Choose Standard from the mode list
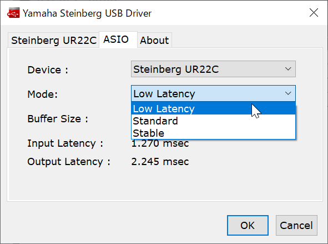The width and height of the screenshot is (328, 244). pyautogui.click(x=213, y=121)
